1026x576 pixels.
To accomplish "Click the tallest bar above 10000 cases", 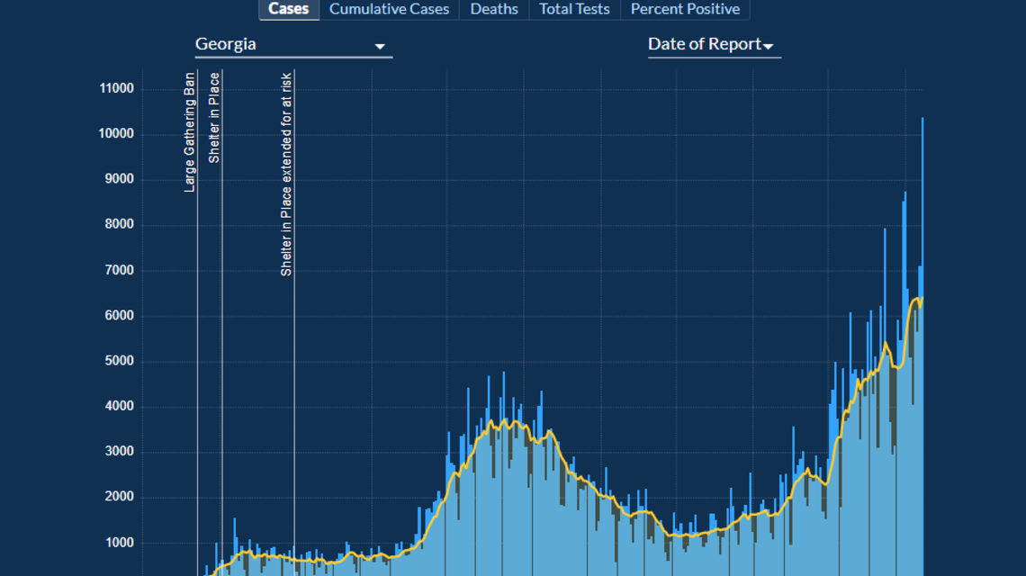I will 922,346.
